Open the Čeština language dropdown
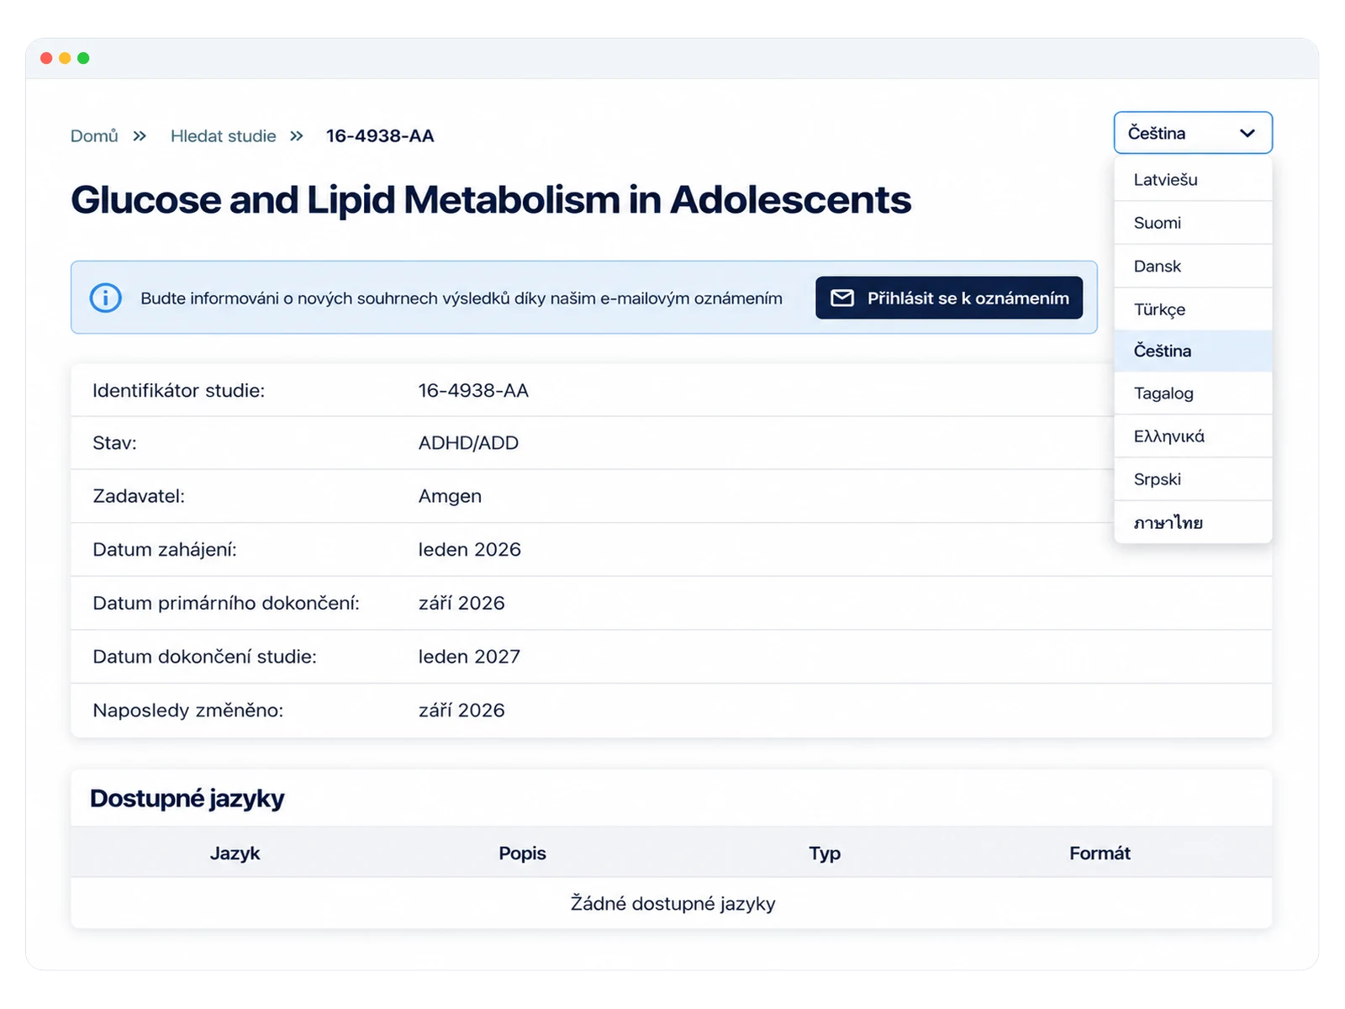Viewport: 1345px width, 1009px height. click(1193, 133)
